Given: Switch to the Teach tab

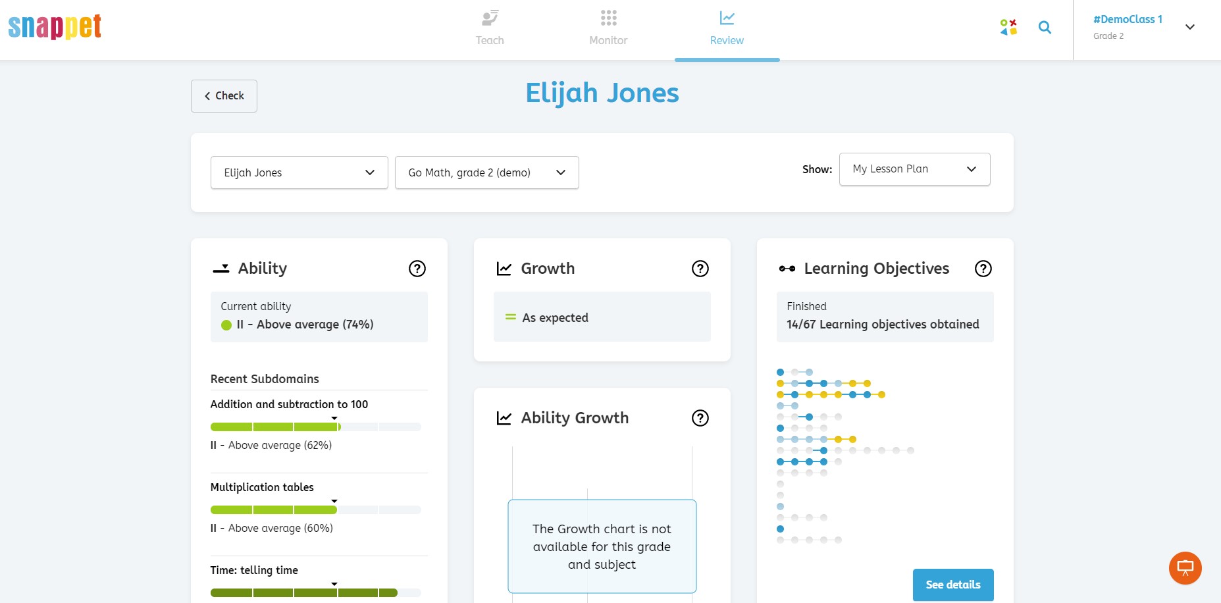Looking at the screenshot, I should 490,28.
